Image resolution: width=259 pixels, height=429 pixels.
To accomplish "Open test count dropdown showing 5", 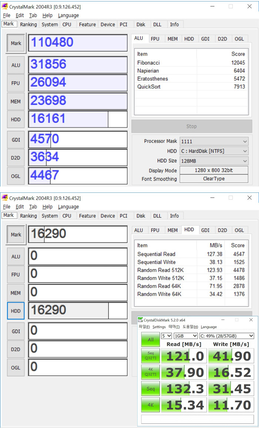I will pos(166,336).
